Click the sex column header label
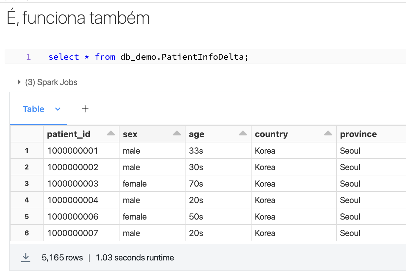 [x=130, y=135]
